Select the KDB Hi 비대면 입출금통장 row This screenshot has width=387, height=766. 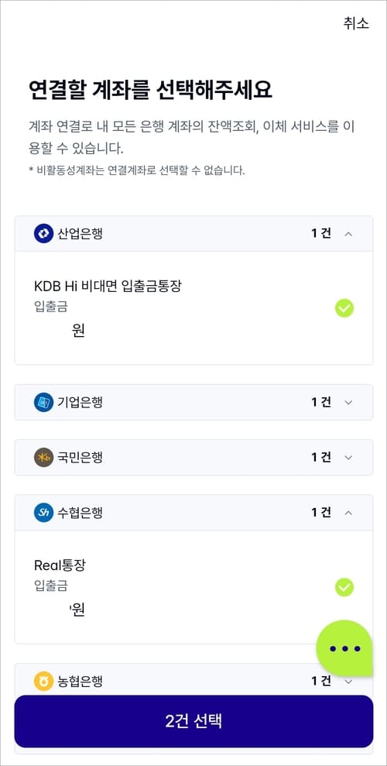pos(193,308)
